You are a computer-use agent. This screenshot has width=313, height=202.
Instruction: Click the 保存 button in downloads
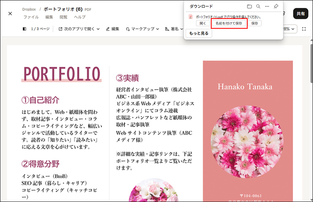[255, 23]
